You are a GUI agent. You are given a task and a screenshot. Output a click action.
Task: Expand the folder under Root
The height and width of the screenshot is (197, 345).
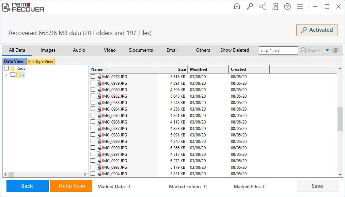coord(6,75)
